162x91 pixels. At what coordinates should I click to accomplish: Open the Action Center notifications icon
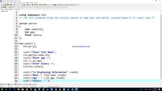(x=159, y=89)
